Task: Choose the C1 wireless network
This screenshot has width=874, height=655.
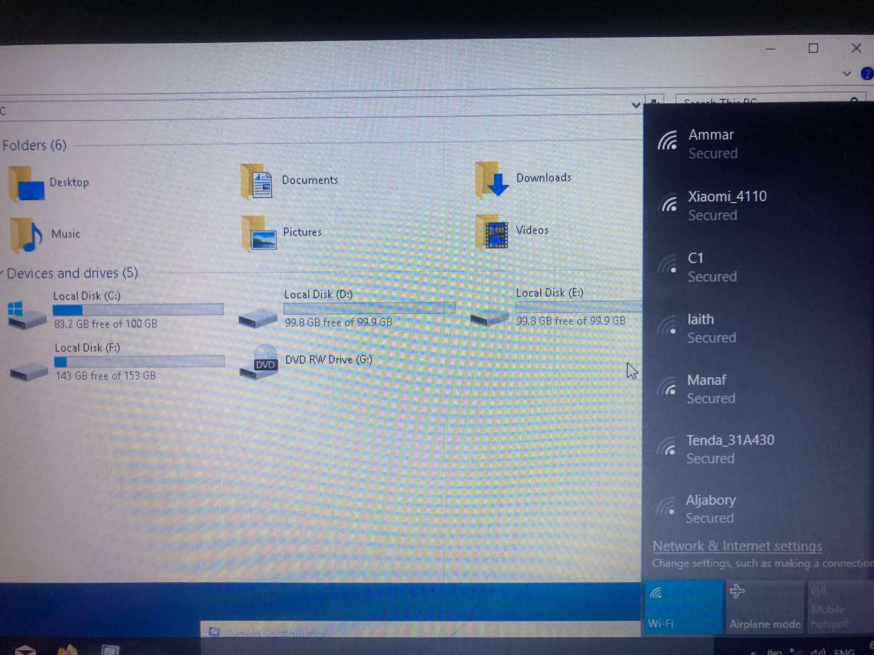Action: tap(758, 267)
